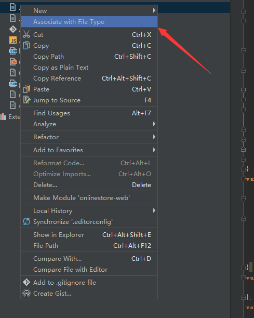The image size is (254, 318).
Task: Choose Compare With... entry
Action: click(89, 259)
